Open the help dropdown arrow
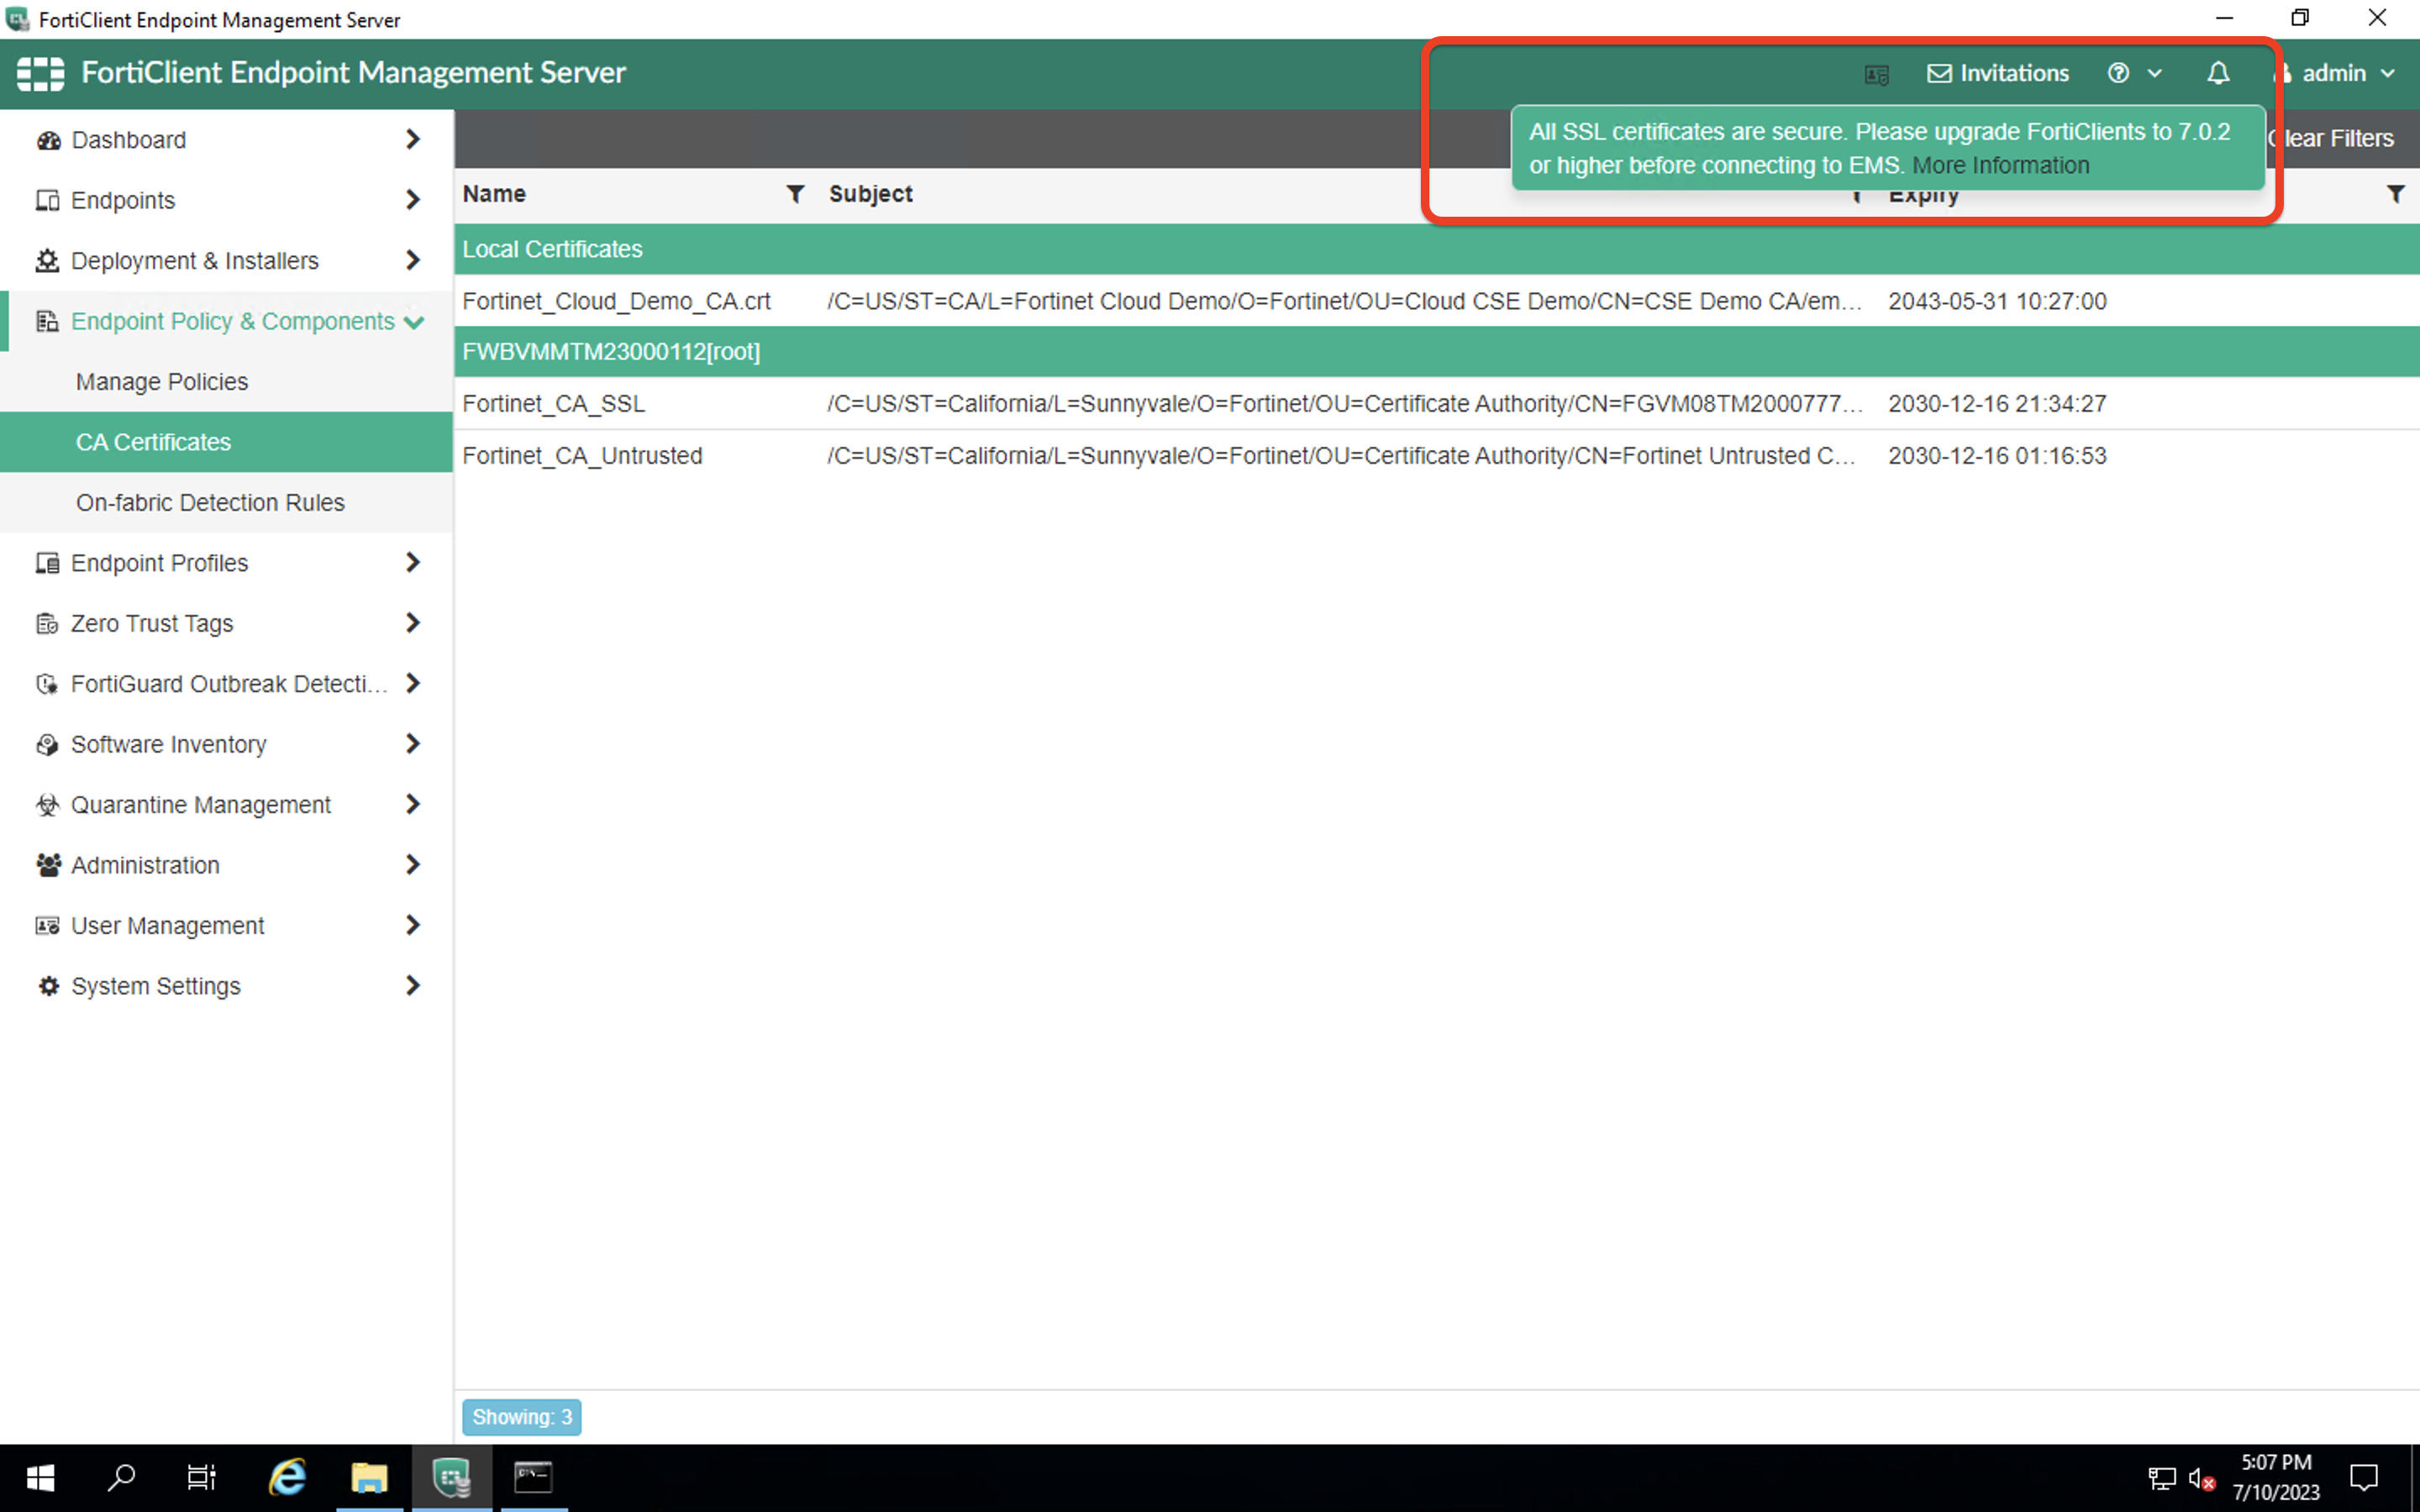This screenshot has height=1512, width=2420. [2155, 74]
